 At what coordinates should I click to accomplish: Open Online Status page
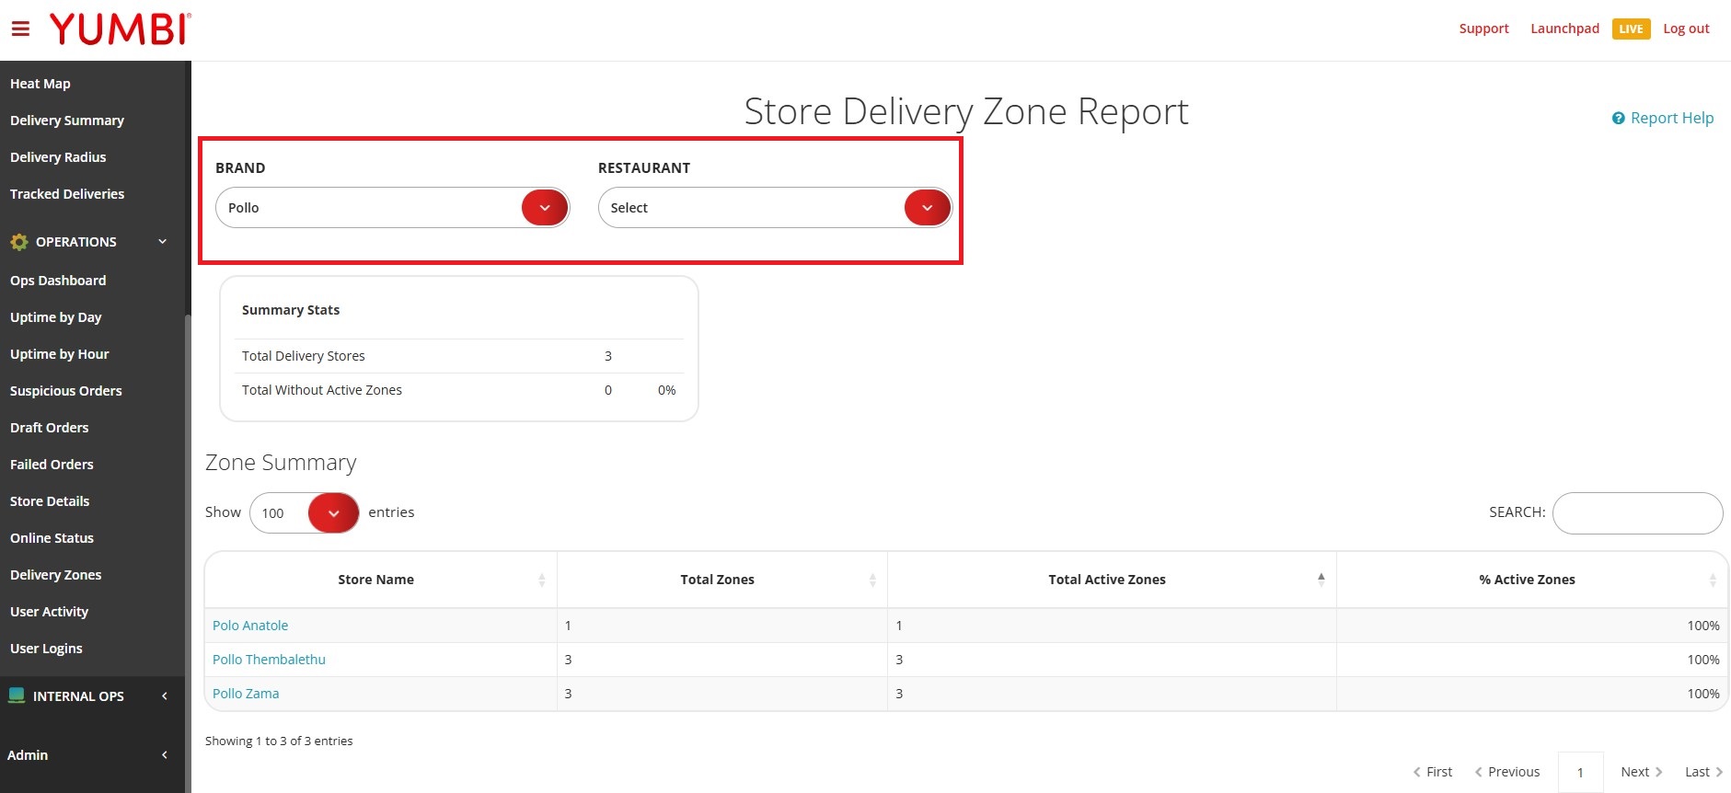(x=52, y=538)
